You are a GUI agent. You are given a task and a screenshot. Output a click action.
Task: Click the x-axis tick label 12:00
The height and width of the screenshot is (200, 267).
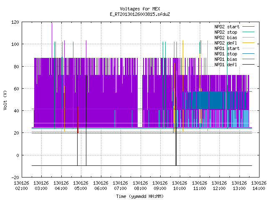click(x=219, y=189)
